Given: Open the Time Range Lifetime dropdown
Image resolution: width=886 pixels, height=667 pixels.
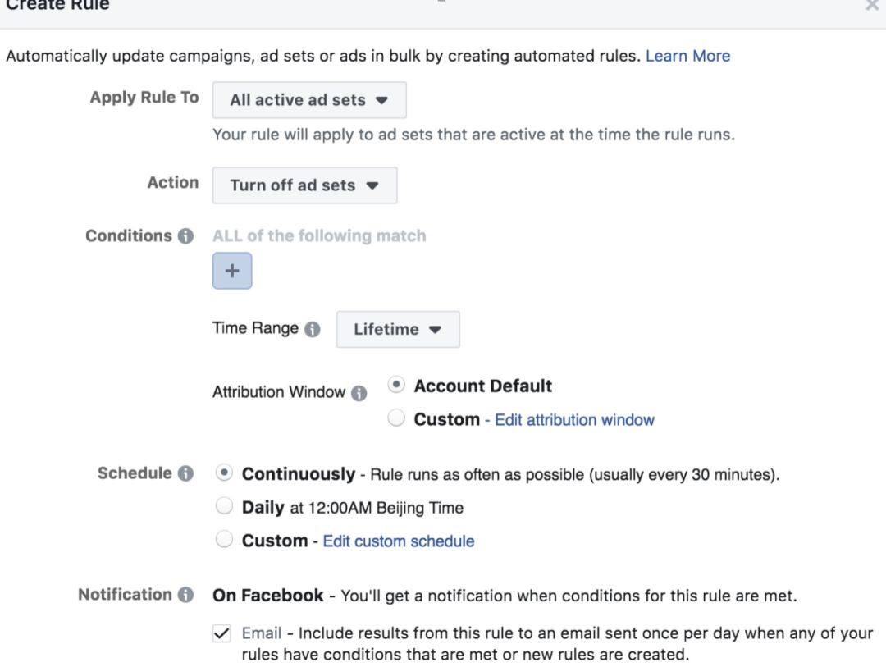Looking at the screenshot, I should pyautogui.click(x=398, y=329).
